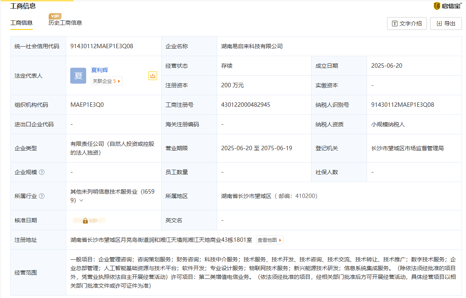The image size is (466, 298).
Task: Click the 工商注册号 value 430122000482945
Action: tap(245, 105)
